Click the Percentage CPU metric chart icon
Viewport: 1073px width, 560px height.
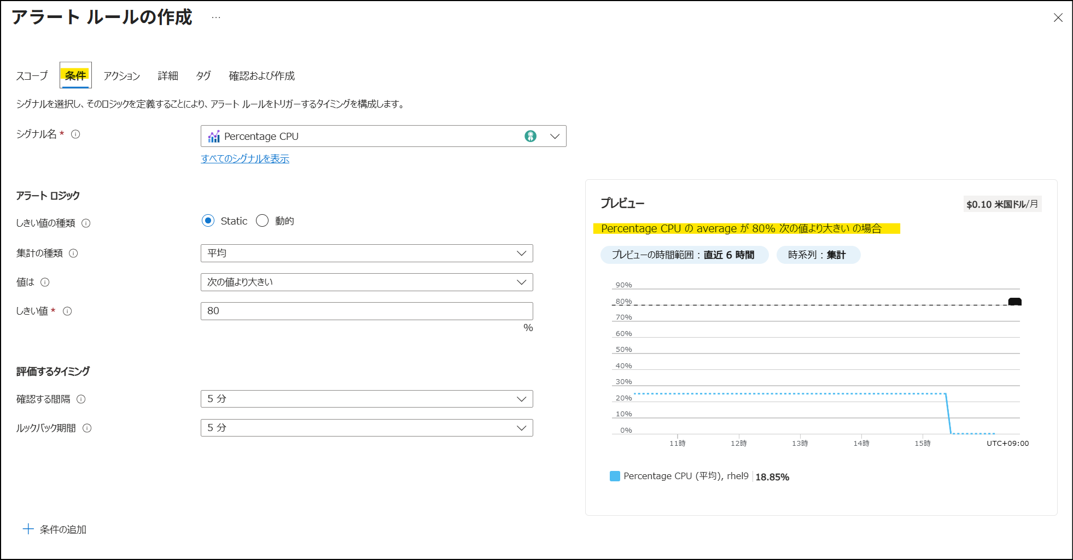click(x=214, y=136)
